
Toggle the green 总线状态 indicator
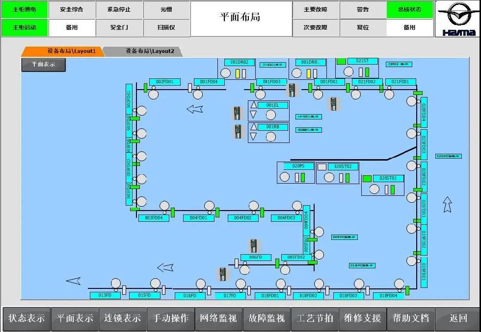409,9
